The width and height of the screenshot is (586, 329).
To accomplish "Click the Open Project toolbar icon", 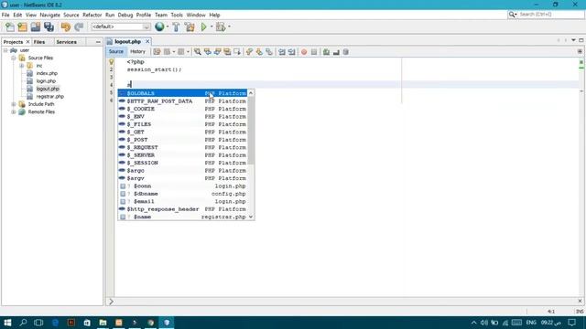I will (x=36, y=27).
